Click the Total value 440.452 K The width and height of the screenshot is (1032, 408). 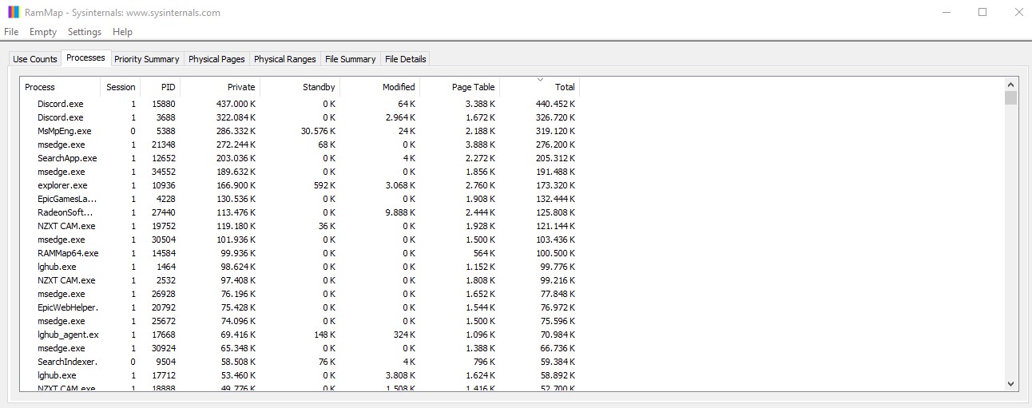pyautogui.click(x=555, y=104)
